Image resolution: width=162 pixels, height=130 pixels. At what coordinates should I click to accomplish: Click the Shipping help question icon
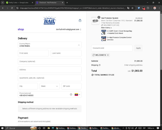[x=99, y=65]
